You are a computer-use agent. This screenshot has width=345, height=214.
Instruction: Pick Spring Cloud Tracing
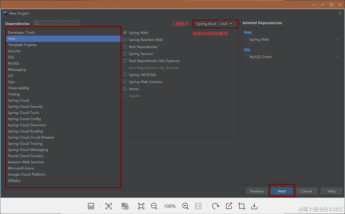[x=63, y=144]
